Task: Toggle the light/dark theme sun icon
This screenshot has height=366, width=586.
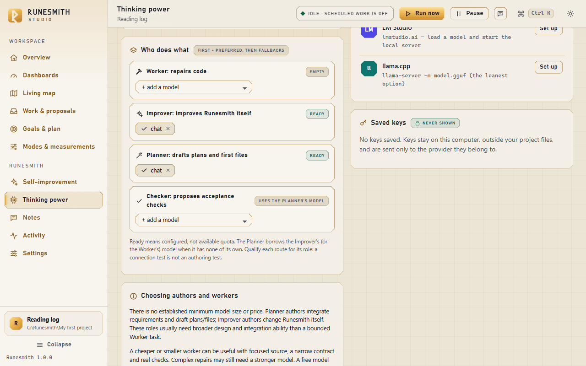Action: tap(570, 14)
